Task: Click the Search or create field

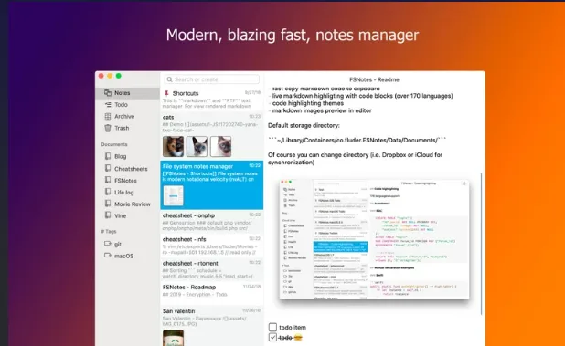Action: click(211, 79)
